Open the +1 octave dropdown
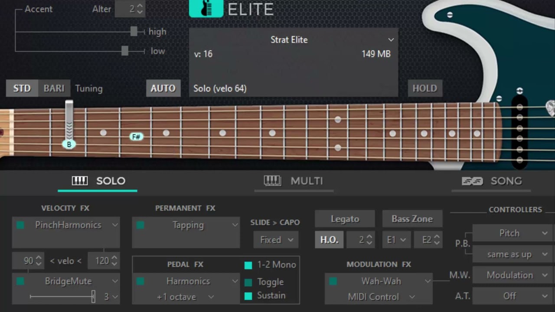Image resolution: width=555 pixels, height=312 pixels. [x=186, y=297]
